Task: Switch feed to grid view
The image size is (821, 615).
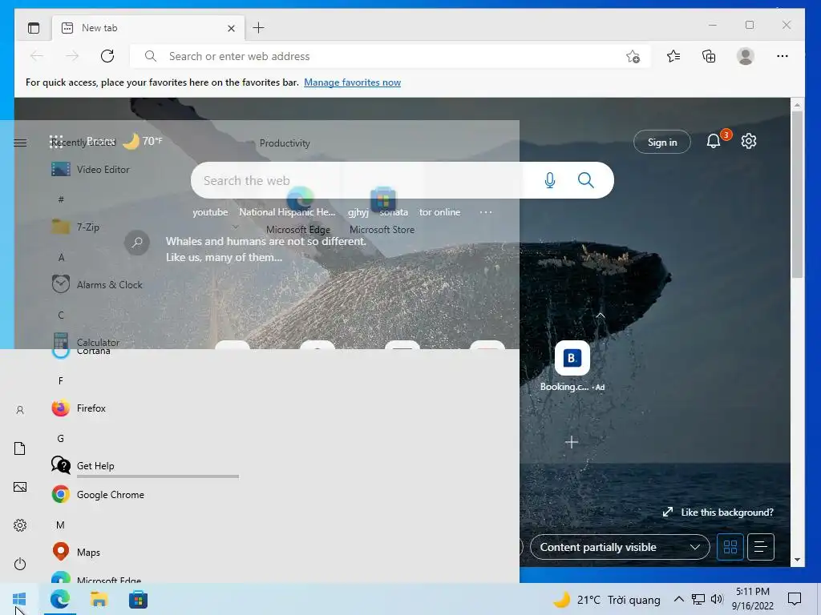Action: pos(730,547)
